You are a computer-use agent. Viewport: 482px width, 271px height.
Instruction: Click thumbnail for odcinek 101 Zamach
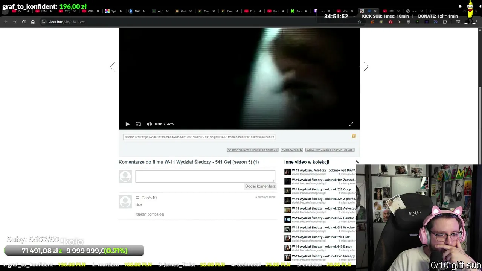pyautogui.click(x=287, y=181)
